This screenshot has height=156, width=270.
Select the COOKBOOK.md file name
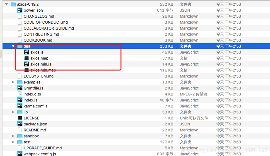click(38, 40)
